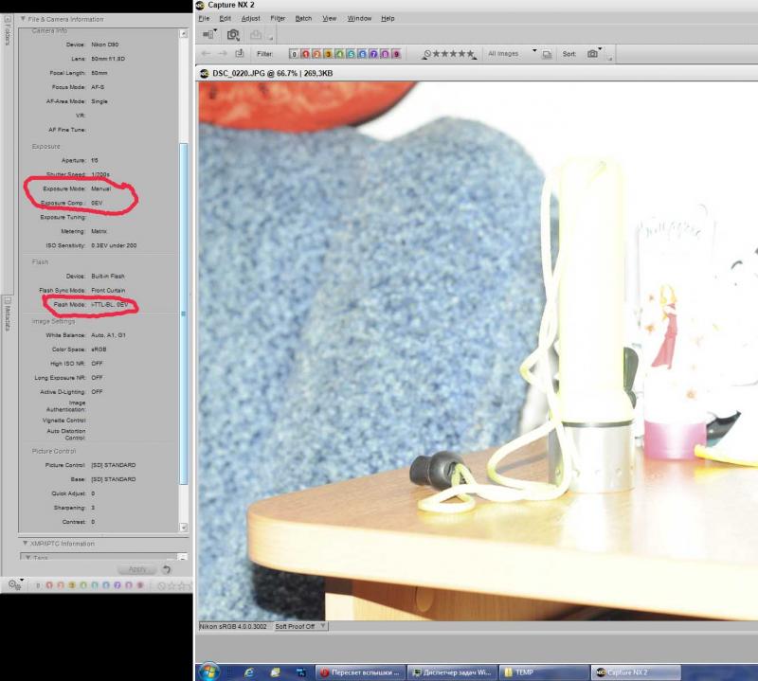The height and width of the screenshot is (681, 758).
Task: Filter by purple label 7
Action: click(373, 54)
